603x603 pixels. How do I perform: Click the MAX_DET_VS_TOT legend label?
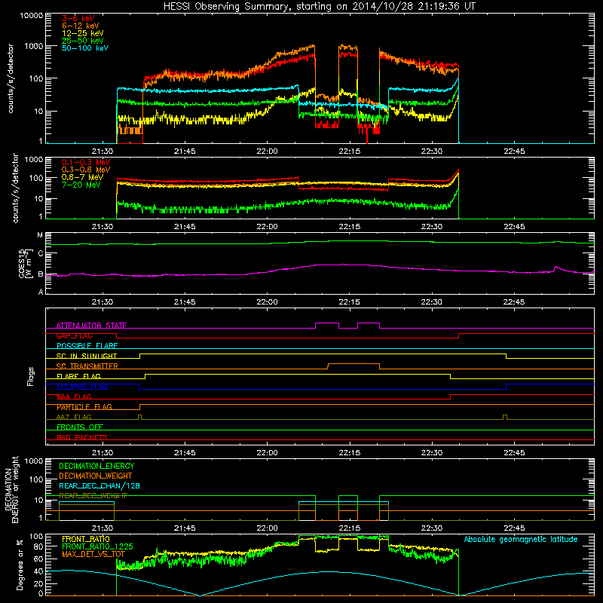point(93,554)
